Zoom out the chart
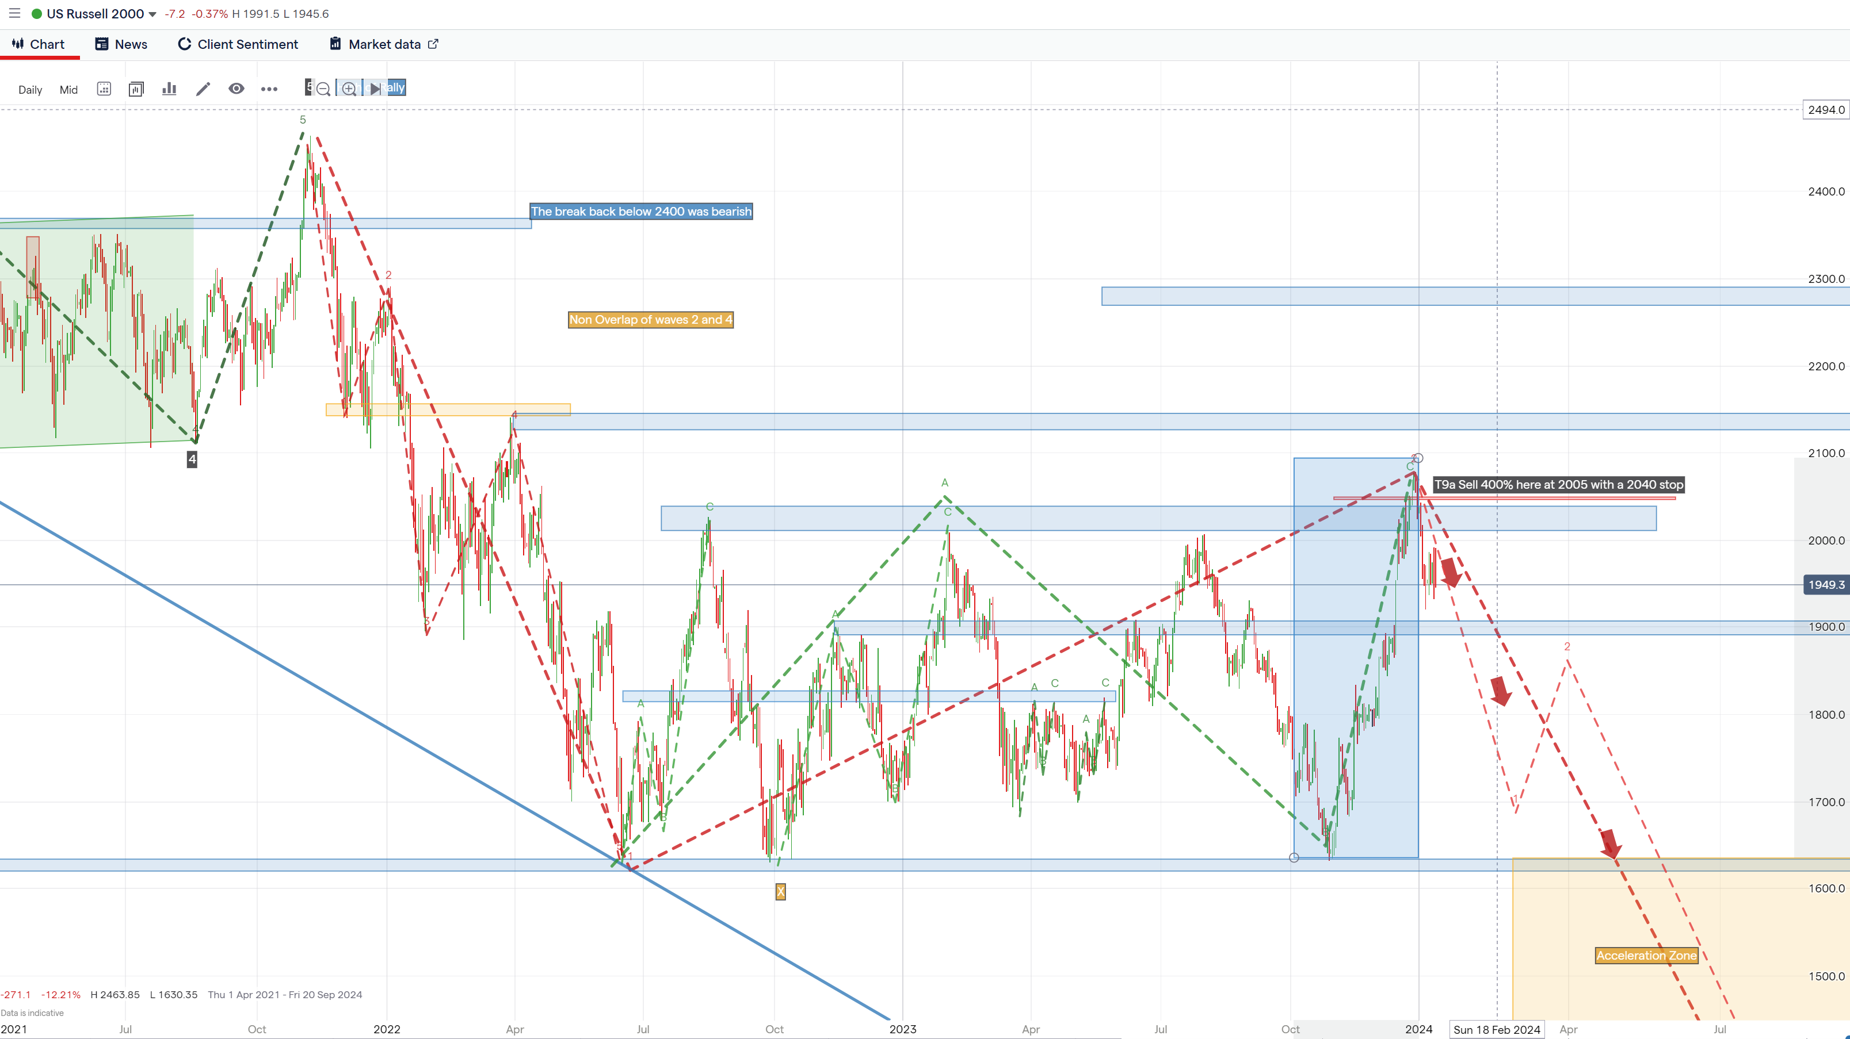The height and width of the screenshot is (1039, 1850). click(323, 89)
